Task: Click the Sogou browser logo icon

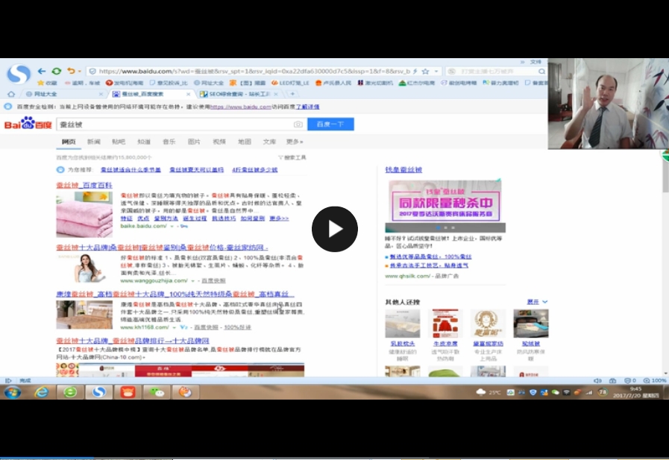Action: (19, 73)
